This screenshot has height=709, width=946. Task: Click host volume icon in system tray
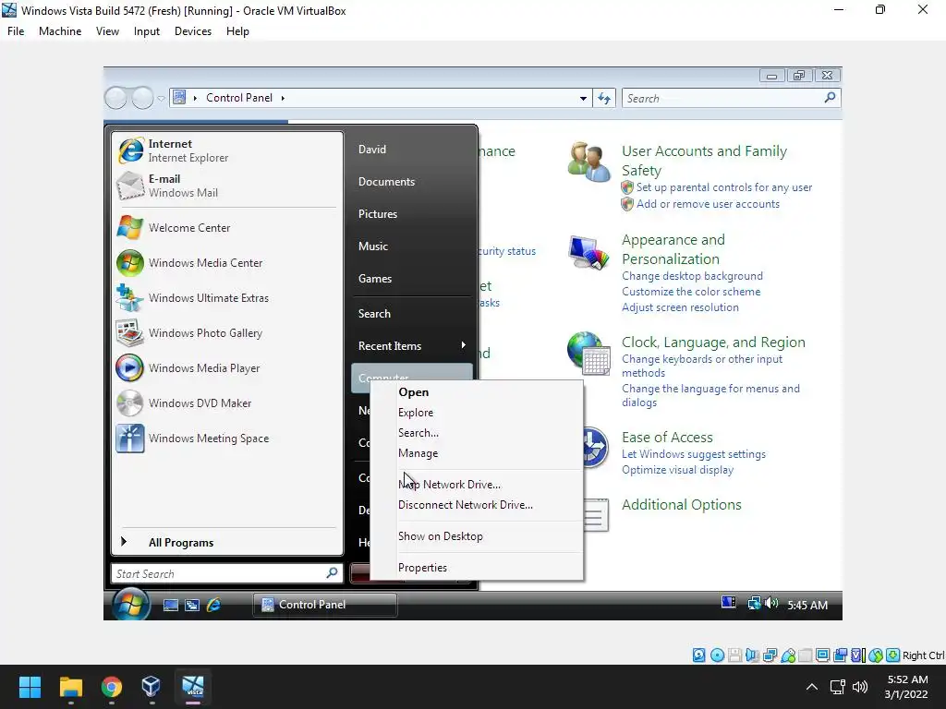860,687
